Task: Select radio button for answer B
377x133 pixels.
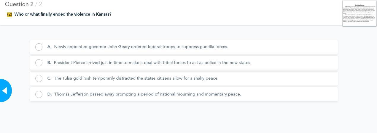Action: (x=39, y=63)
